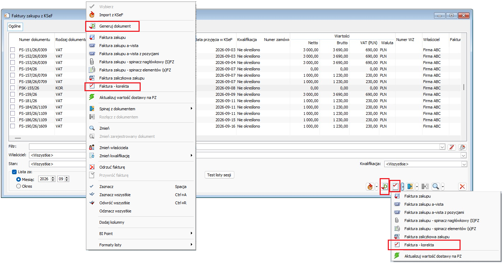This screenshot has height=264, width=503.
Task: Open the Kwalifikacja combo box dropdown
Action: pyautogui.click(x=464, y=164)
